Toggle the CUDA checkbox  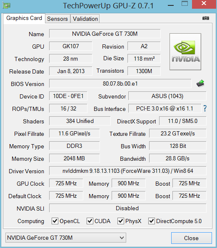pyautogui.click(x=90, y=221)
